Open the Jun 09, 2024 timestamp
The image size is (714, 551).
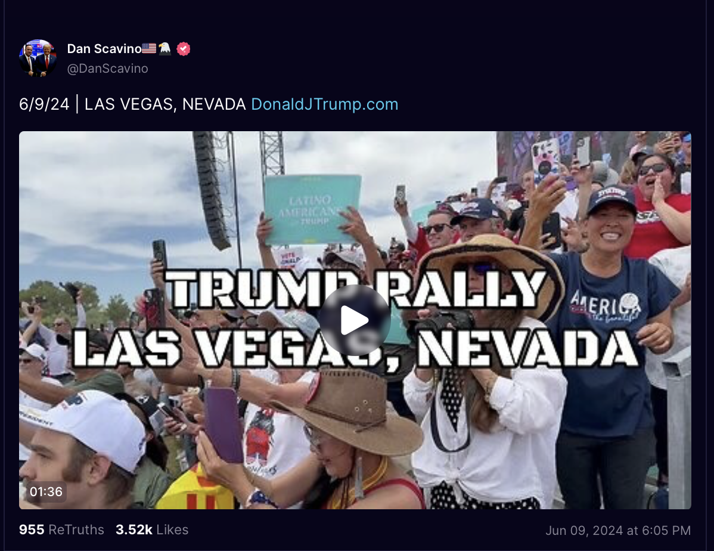tap(618, 531)
